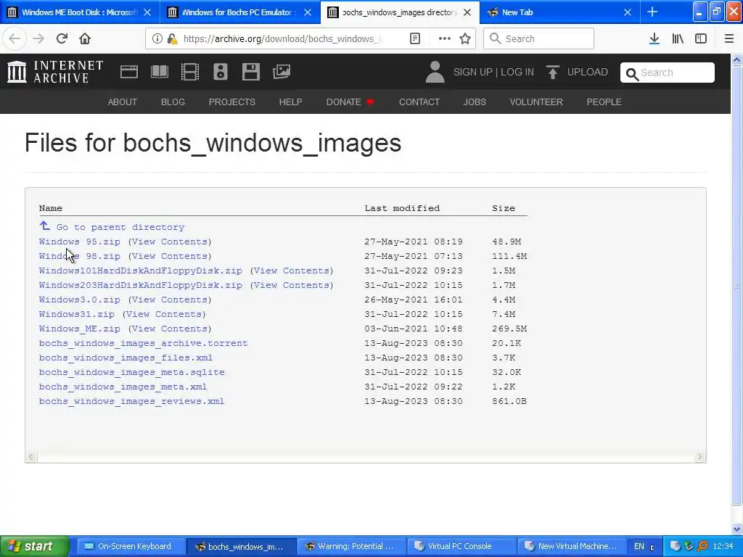Click the LOG IN link
Viewport: 743px width, 557px height.
tap(517, 72)
